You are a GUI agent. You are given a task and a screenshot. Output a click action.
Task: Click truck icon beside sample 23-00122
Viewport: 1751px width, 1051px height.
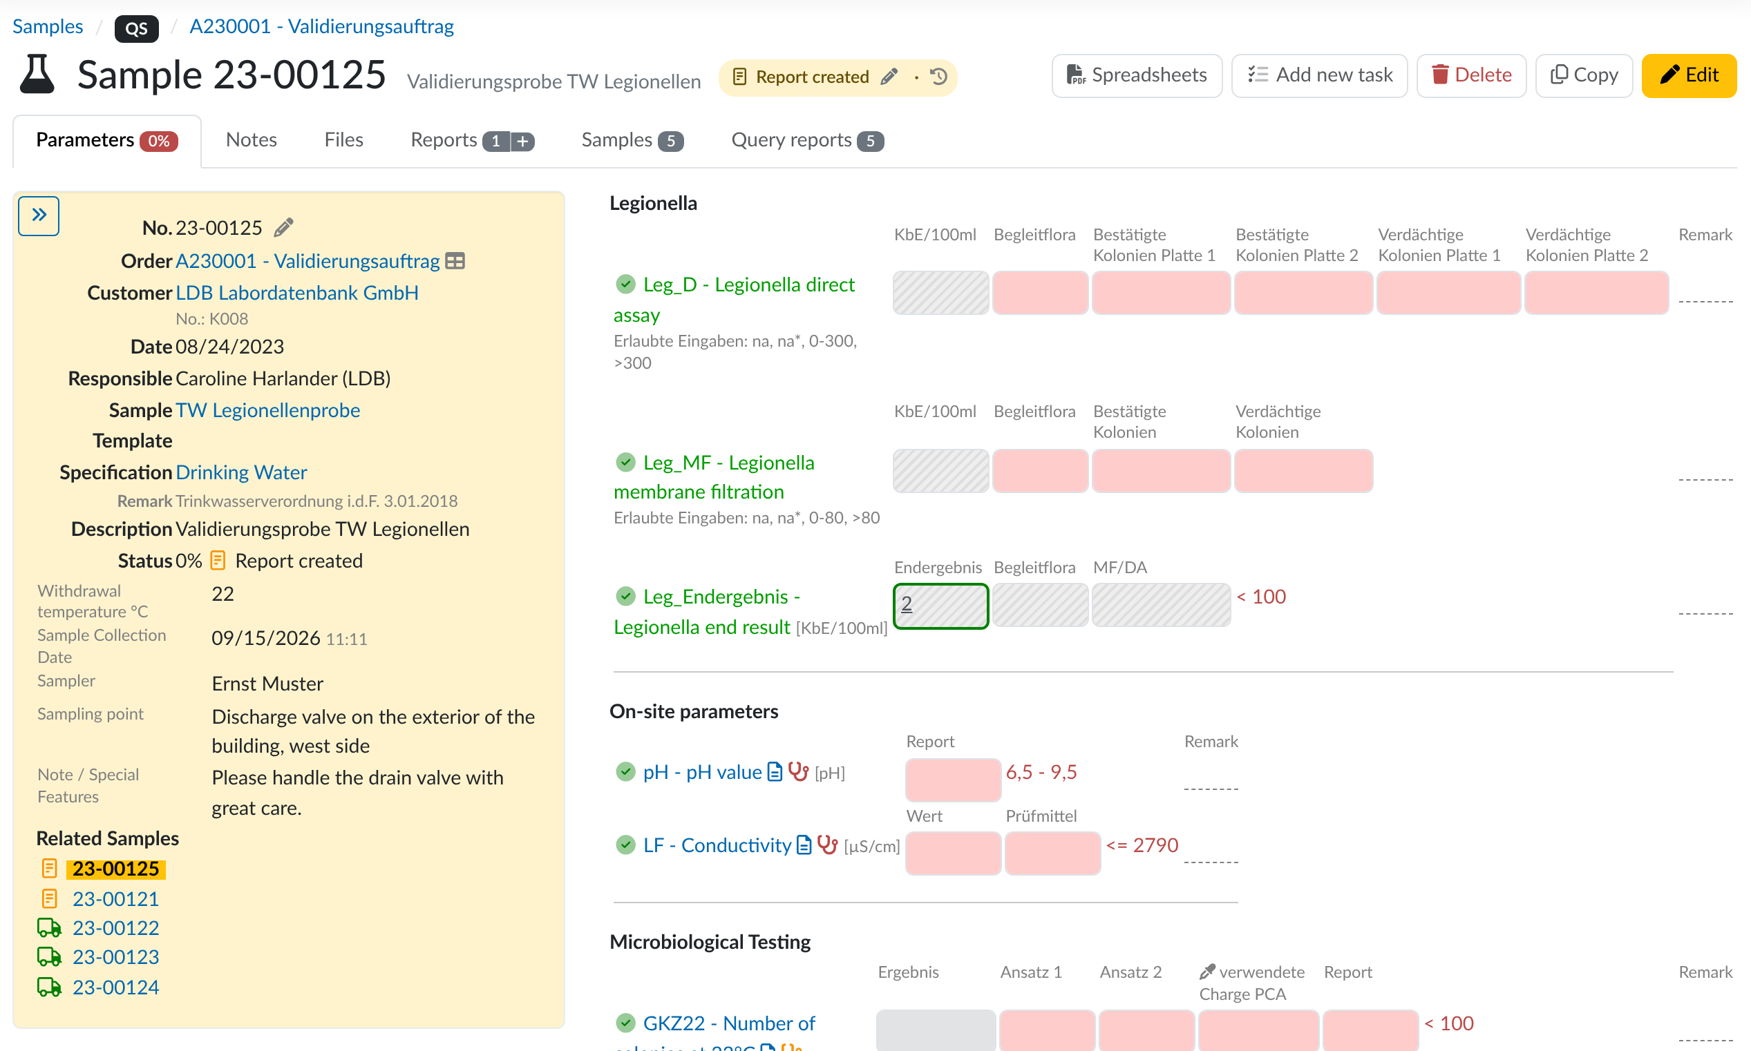click(x=49, y=928)
